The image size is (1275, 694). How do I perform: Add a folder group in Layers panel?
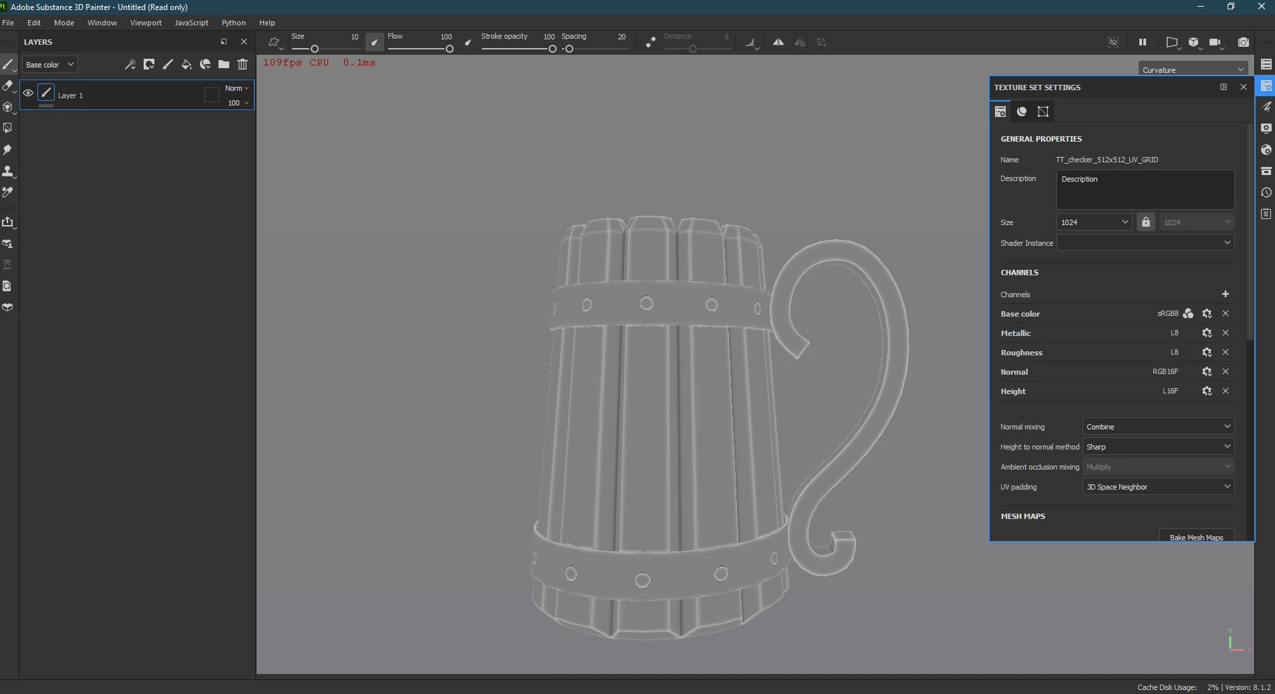[224, 65]
